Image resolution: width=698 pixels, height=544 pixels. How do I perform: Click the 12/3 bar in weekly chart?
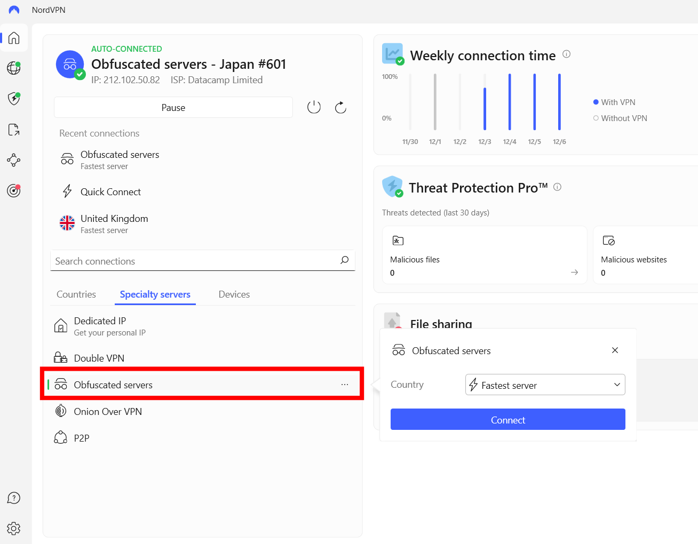click(x=485, y=109)
